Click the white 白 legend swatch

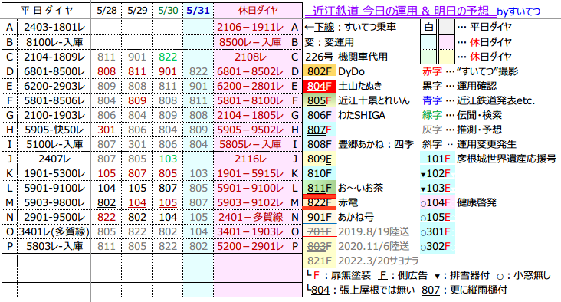pos(428,27)
